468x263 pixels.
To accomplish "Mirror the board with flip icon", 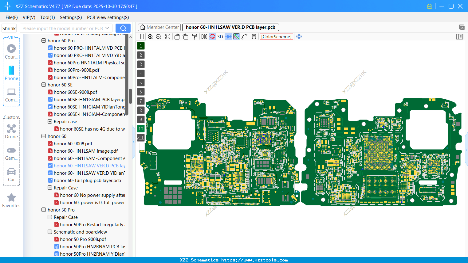I will (x=204, y=37).
